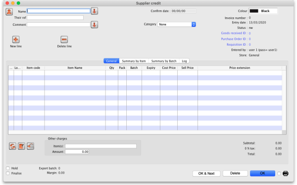This screenshot has width=297, height=185.
Task: Click into the Comment input field
Action: [x=58, y=24]
